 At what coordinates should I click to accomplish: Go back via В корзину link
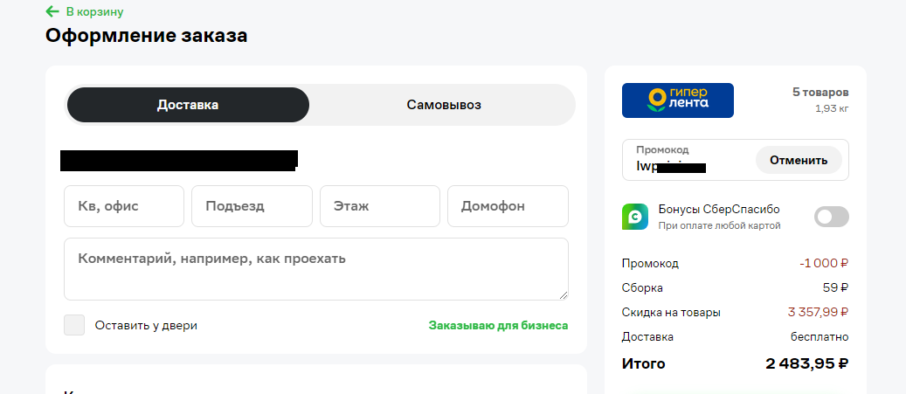pyautogui.click(x=94, y=11)
